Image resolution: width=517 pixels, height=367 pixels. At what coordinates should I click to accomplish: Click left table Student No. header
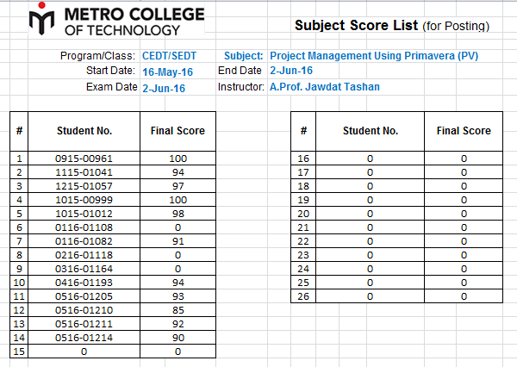pos(84,131)
